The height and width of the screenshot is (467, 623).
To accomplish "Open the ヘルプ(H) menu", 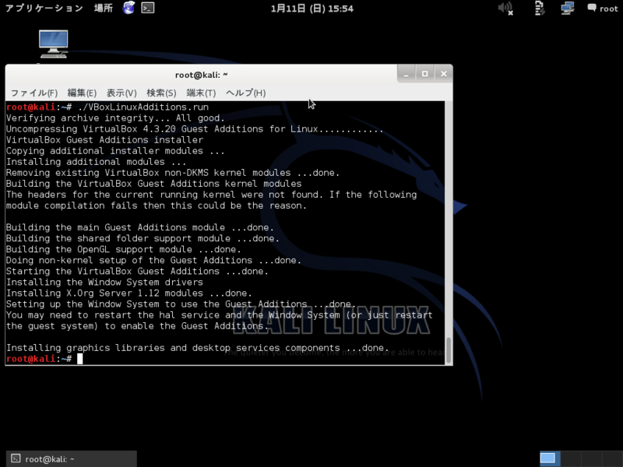I will [245, 93].
